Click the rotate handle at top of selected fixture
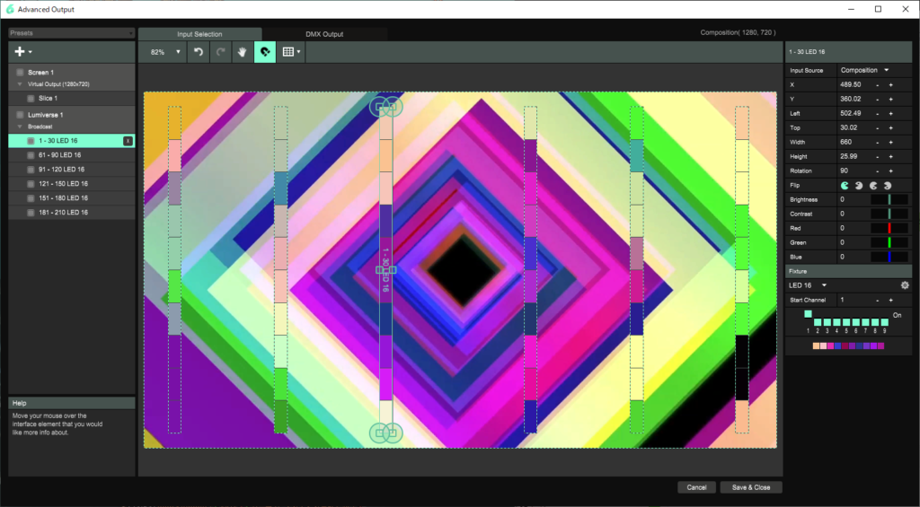The height and width of the screenshot is (507, 920). pos(385,107)
